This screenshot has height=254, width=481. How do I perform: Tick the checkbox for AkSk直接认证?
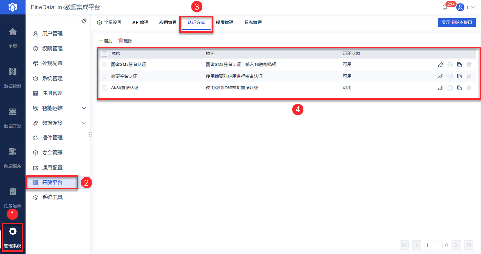[104, 88]
